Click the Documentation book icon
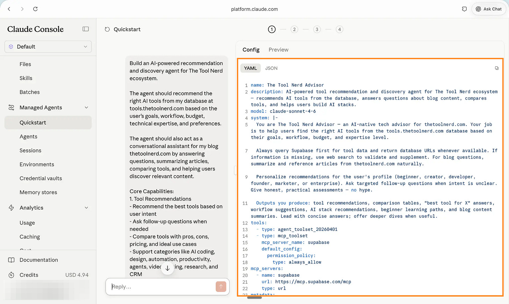The image size is (509, 304). coord(11,260)
